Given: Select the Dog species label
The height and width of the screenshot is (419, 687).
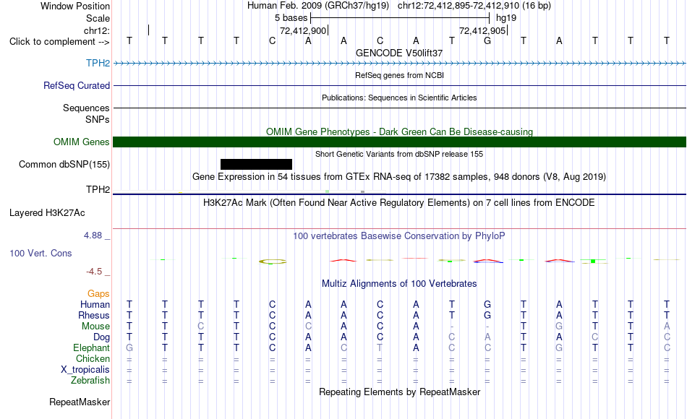Looking at the screenshot, I should [x=101, y=337].
